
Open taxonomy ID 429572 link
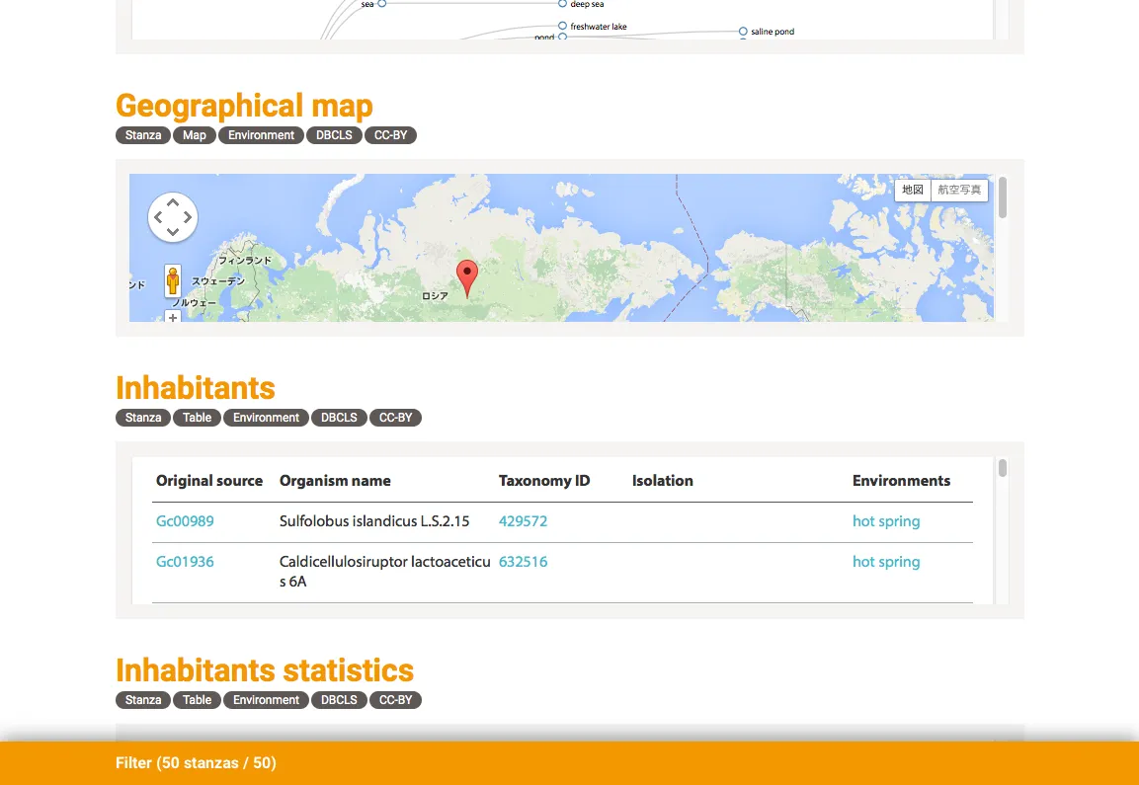point(523,521)
